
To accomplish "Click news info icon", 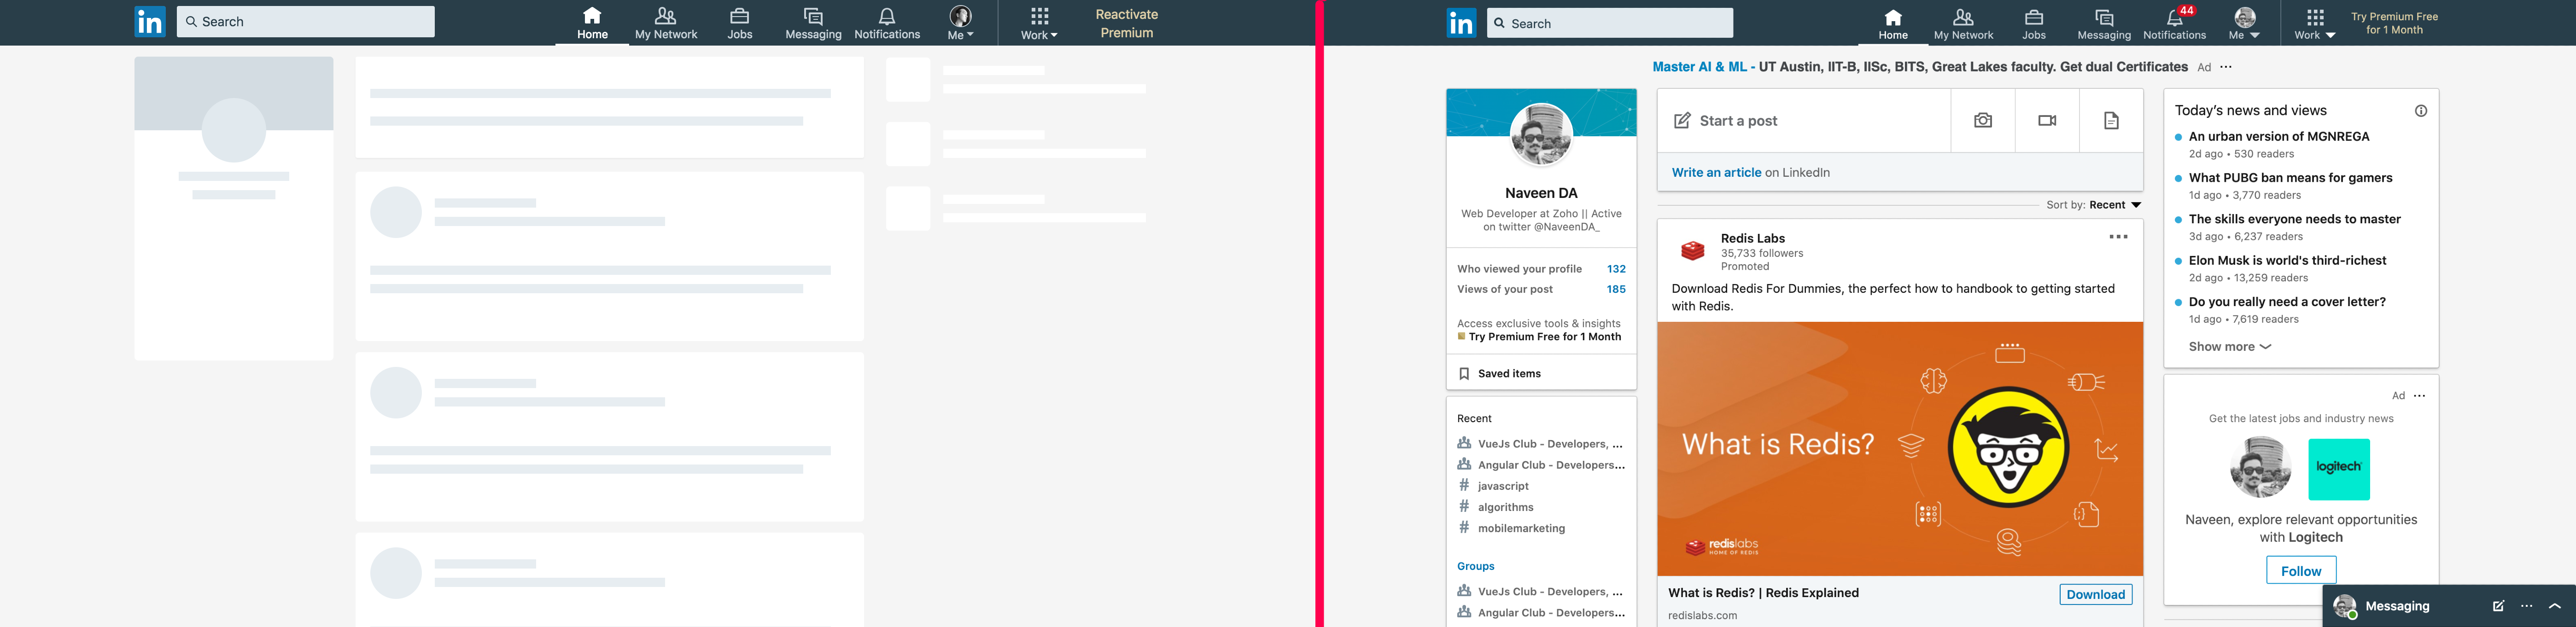I will coord(2420,111).
